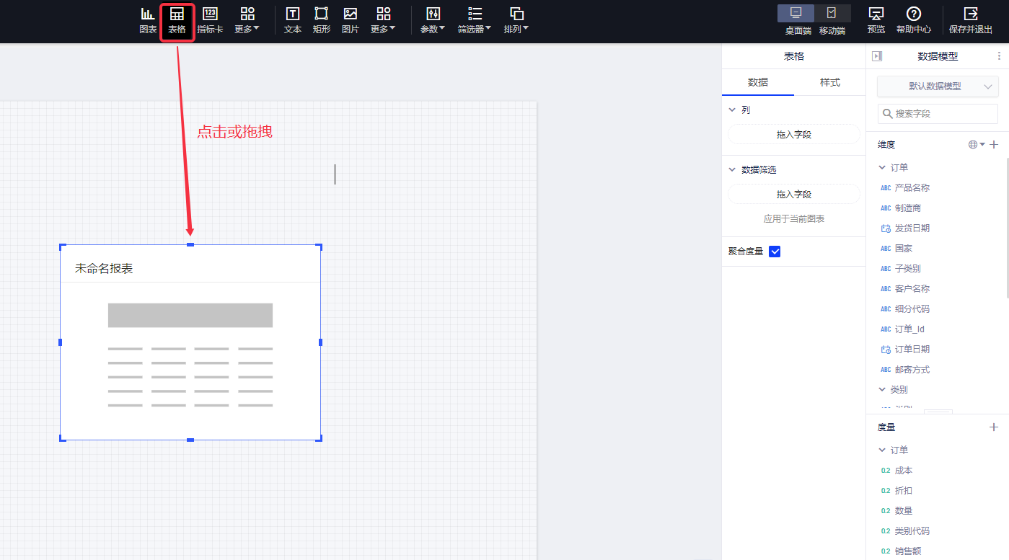The image size is (1009, 560).
Task: Select the 矩形 rectangle tool
Action: 321,20
